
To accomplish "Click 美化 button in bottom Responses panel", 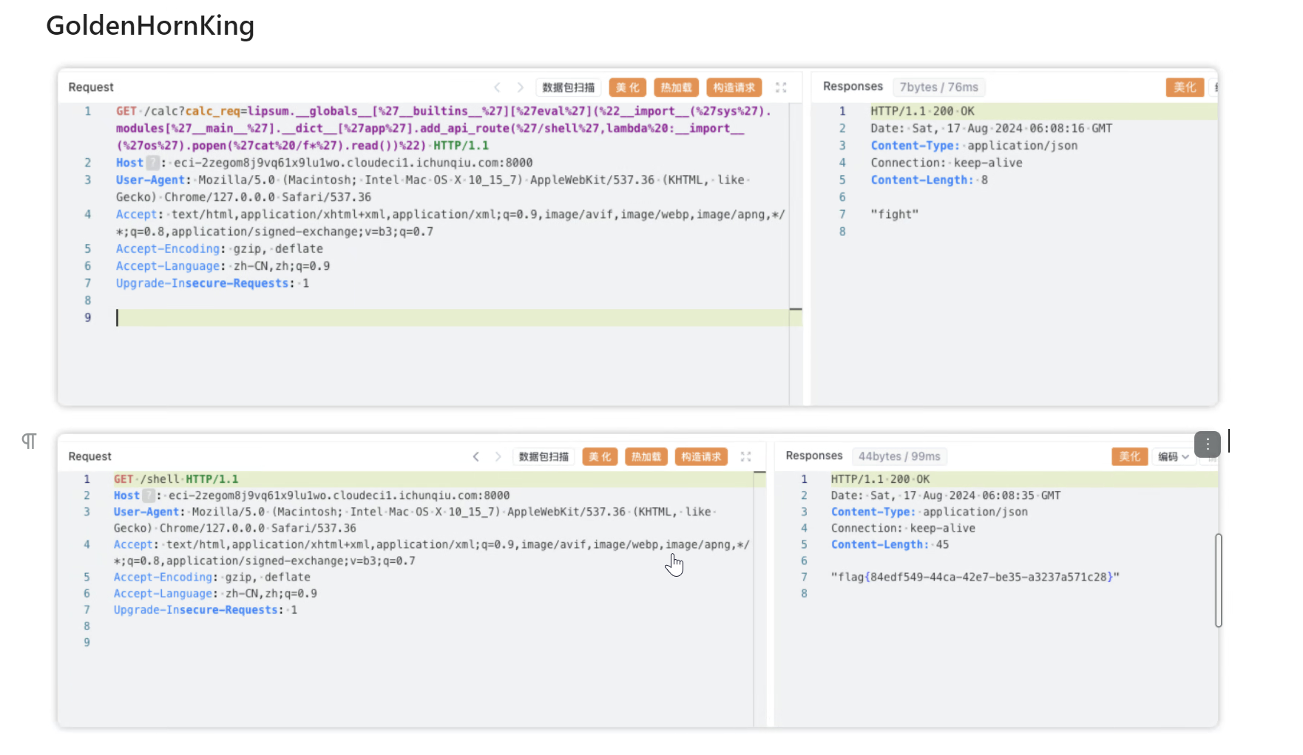I will coord(1129,456).
